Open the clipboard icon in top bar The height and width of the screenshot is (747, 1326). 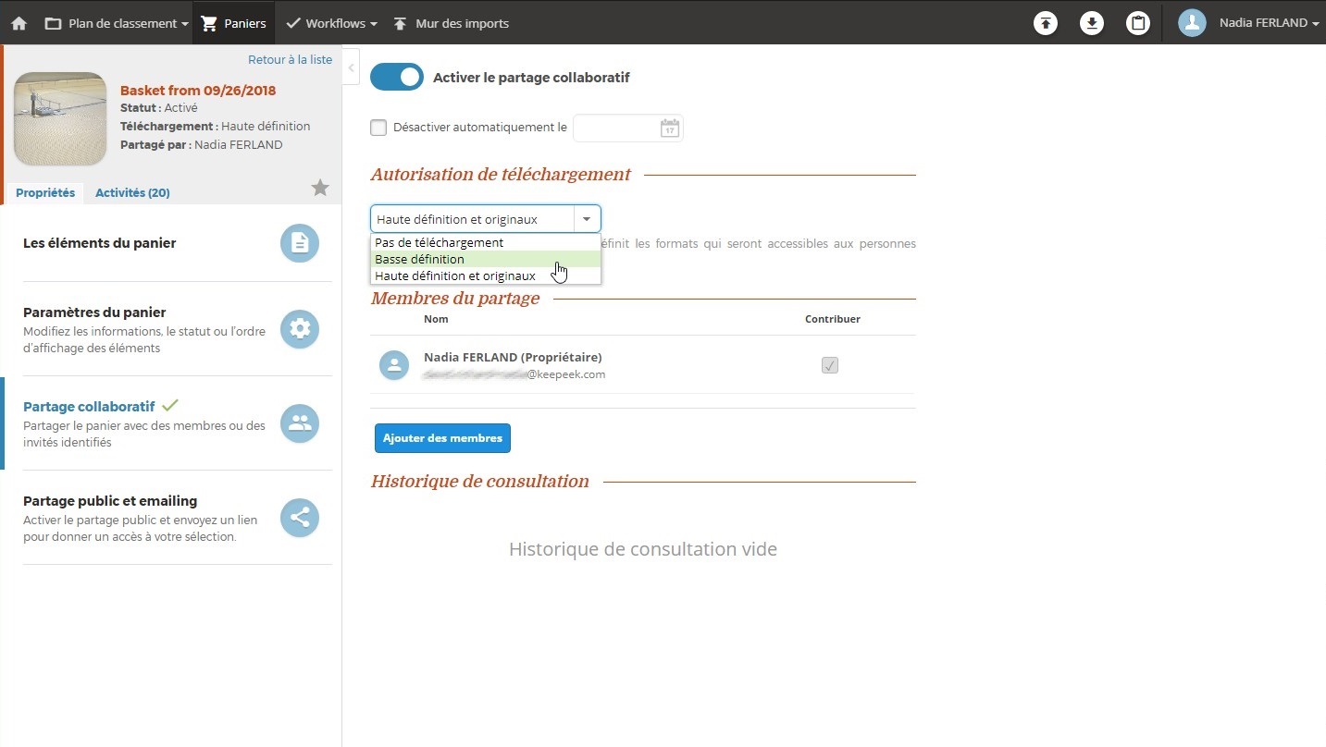tap(1138, 23)
